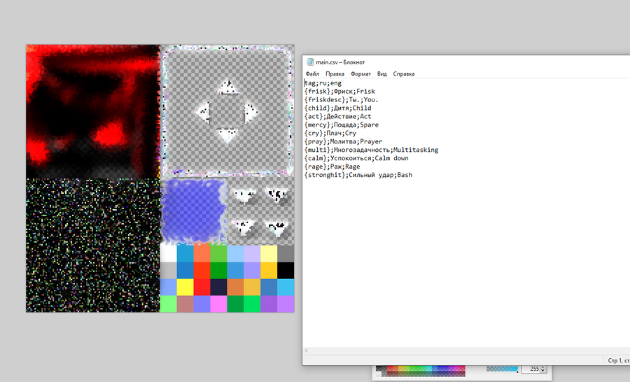Decrease the 255 alpha value with the down arrow

pyautogui.click(x=543, y=371)
